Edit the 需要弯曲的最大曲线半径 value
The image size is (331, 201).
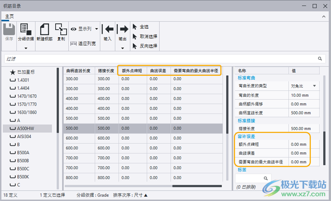coord(304,162)
